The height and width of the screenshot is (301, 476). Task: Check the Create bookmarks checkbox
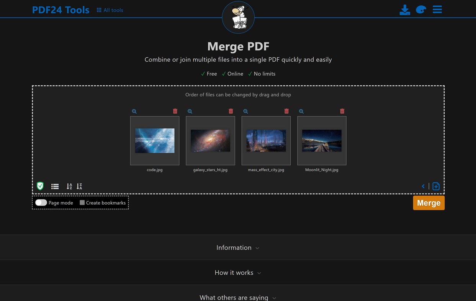82,202
